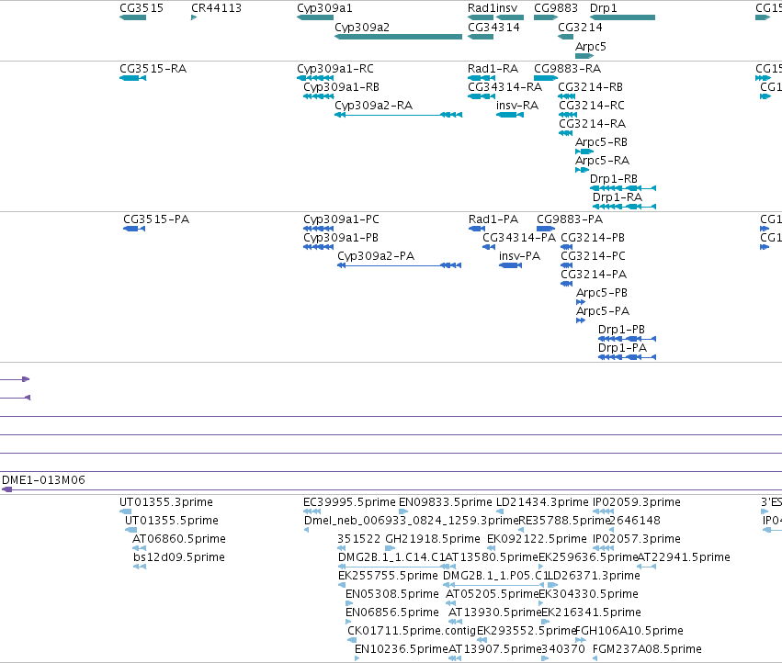The width and height of the screenshot is (782, 663).
Task: Click the CG9883 gene label
Action: (556, 8)
